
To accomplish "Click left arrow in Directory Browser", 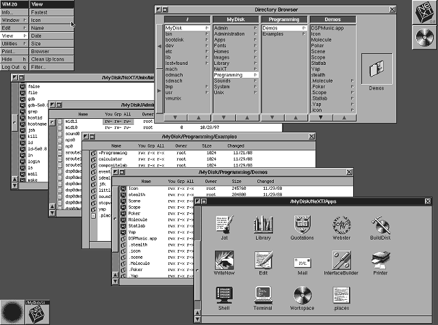I will [x=159, y=46].
